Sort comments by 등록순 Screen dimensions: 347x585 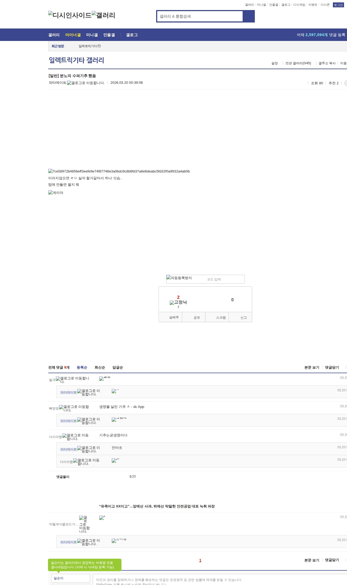[x=82, y=367]
